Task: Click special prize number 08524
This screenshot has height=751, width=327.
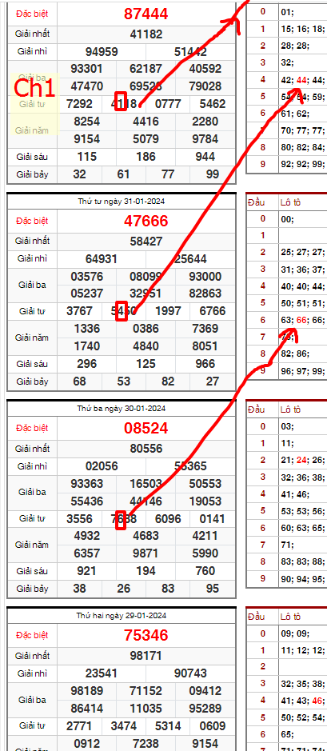Action: [x=146, y=428]
